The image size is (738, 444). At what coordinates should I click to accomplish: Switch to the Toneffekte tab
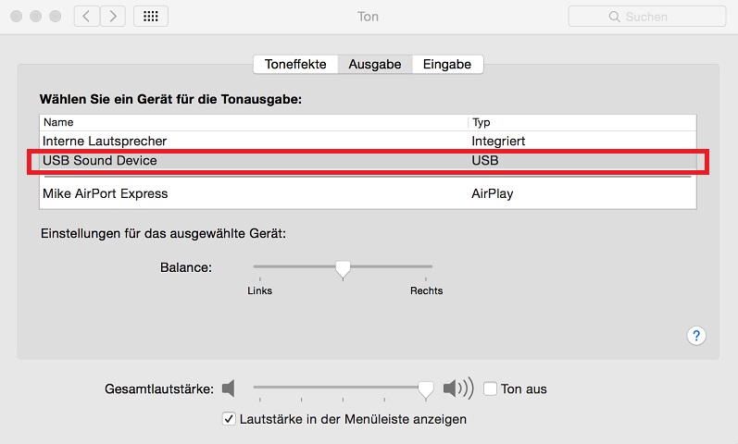pyautogui.click(x=295, y=64)
